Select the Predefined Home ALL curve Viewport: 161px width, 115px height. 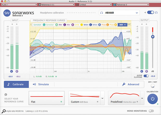tap(124, 98)
